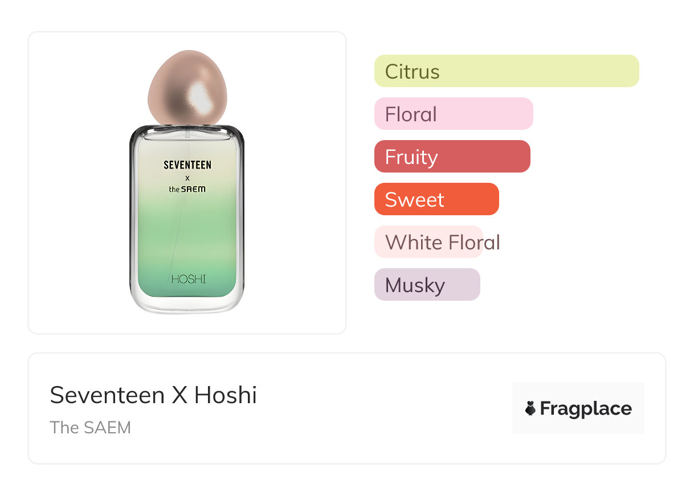Click the Fragplace wordmark text
Viewport: 694px width, 492px height.
tap(586, 408)
